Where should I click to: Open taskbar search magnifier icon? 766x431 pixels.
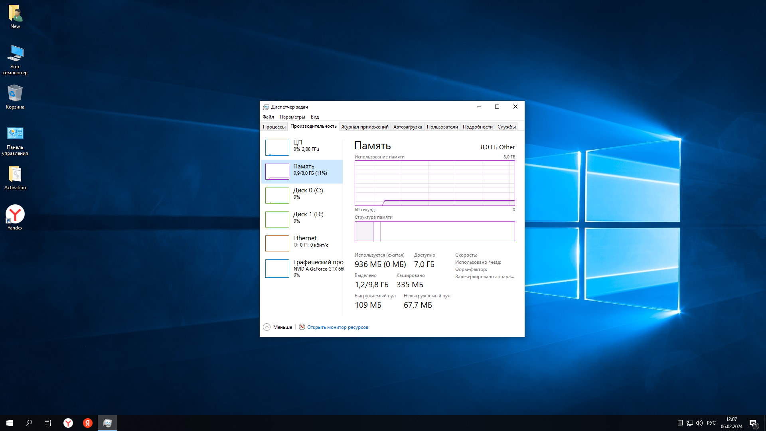pyautogui.click(x=29, y=423)
